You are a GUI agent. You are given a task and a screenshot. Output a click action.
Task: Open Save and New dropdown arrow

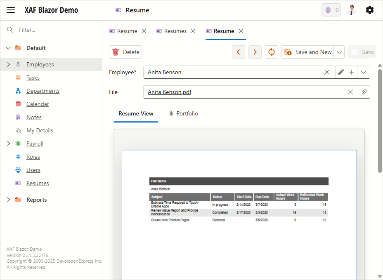coord(339,52)
